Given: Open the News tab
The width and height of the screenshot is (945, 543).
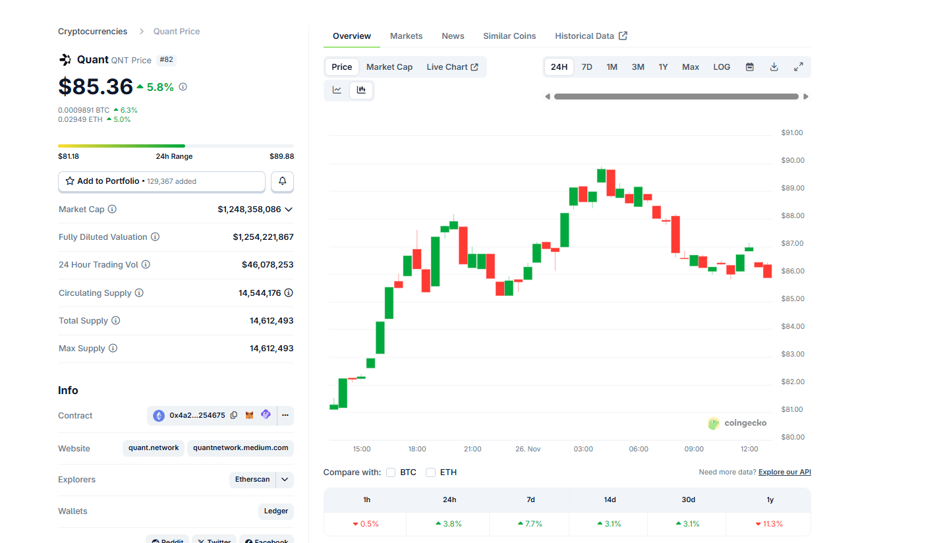Looking at the screenshot, I should click(453, 36).
